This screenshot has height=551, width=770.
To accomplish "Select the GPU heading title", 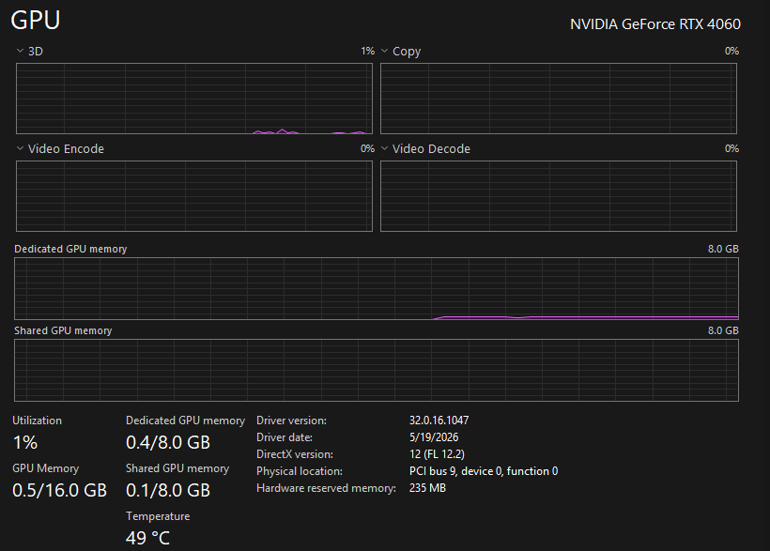I will point(36,21).
